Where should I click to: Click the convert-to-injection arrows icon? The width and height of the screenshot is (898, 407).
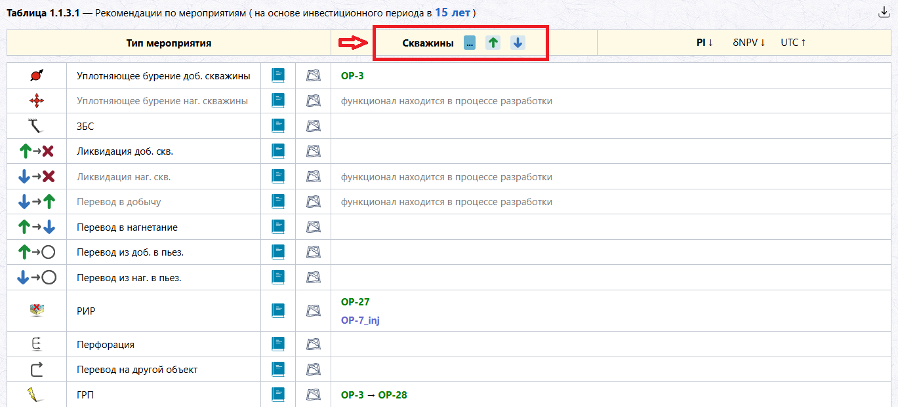point(37,227)
